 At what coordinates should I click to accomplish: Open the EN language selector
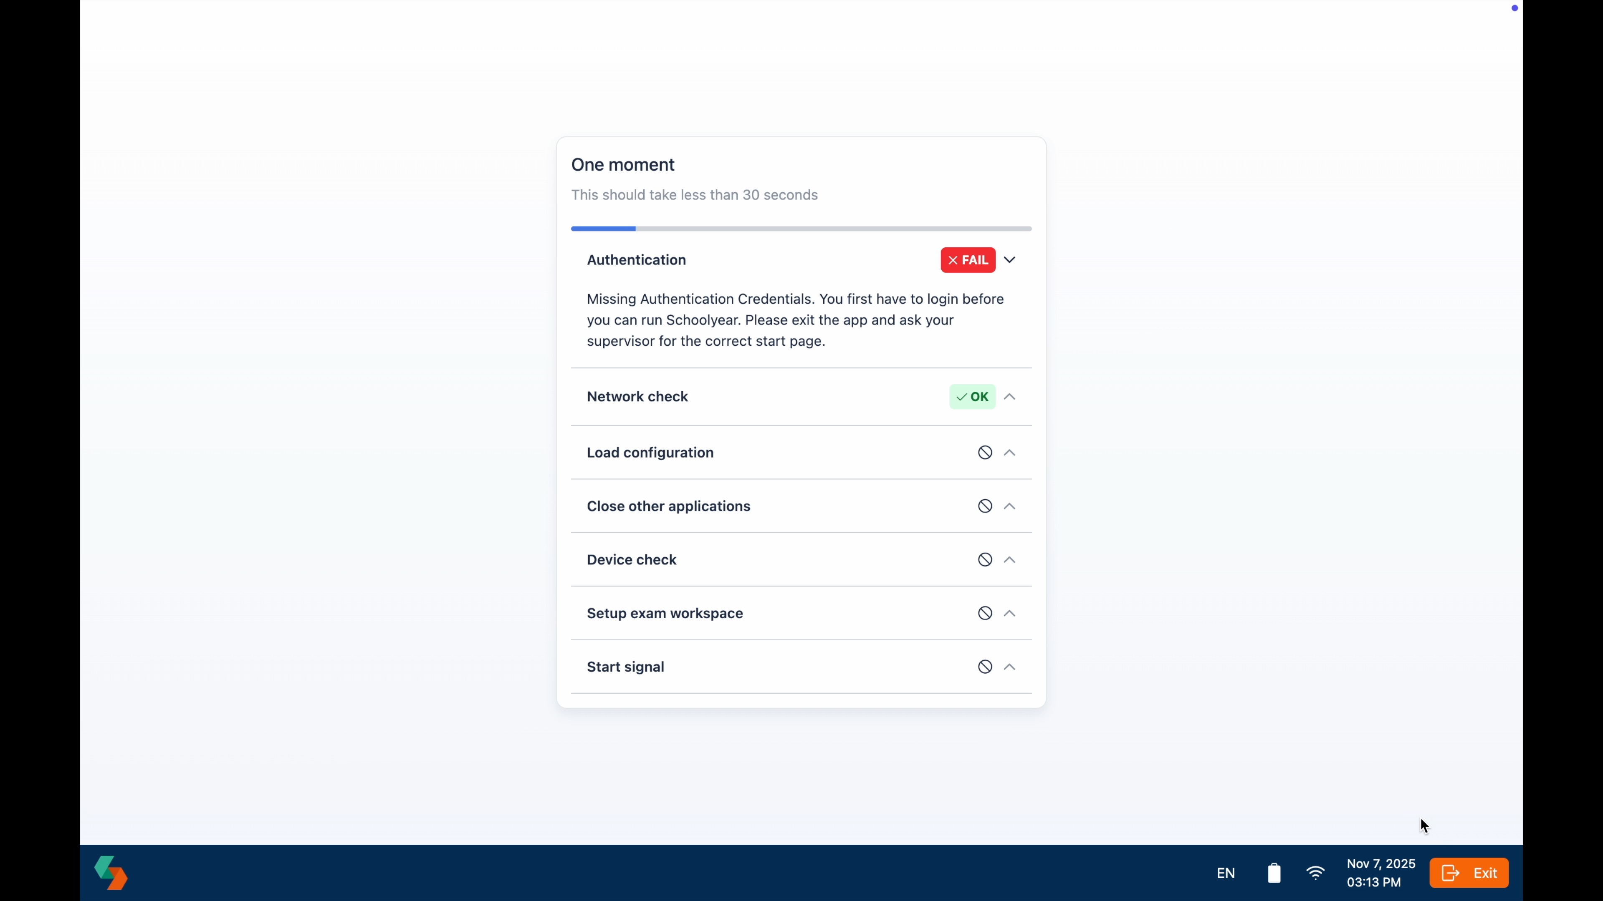tap(1225, 873)
